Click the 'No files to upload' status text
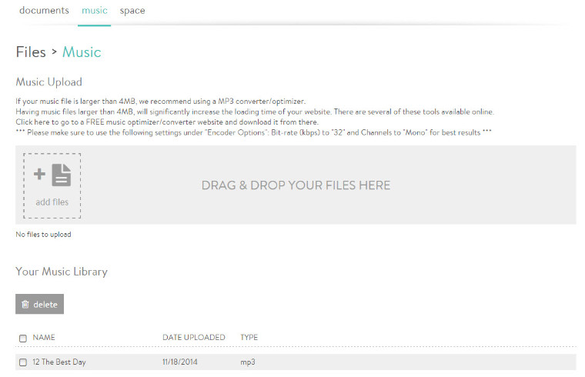Screen dimensions: 585x377 pyautogui.click(x=43, y=234)
